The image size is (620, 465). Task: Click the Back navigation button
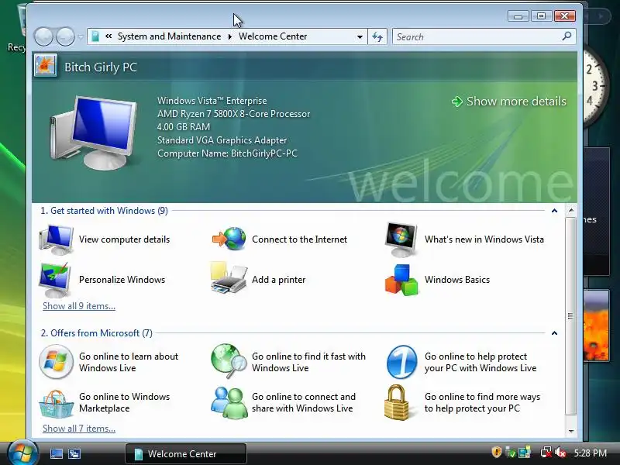click(x=43, y=36)
